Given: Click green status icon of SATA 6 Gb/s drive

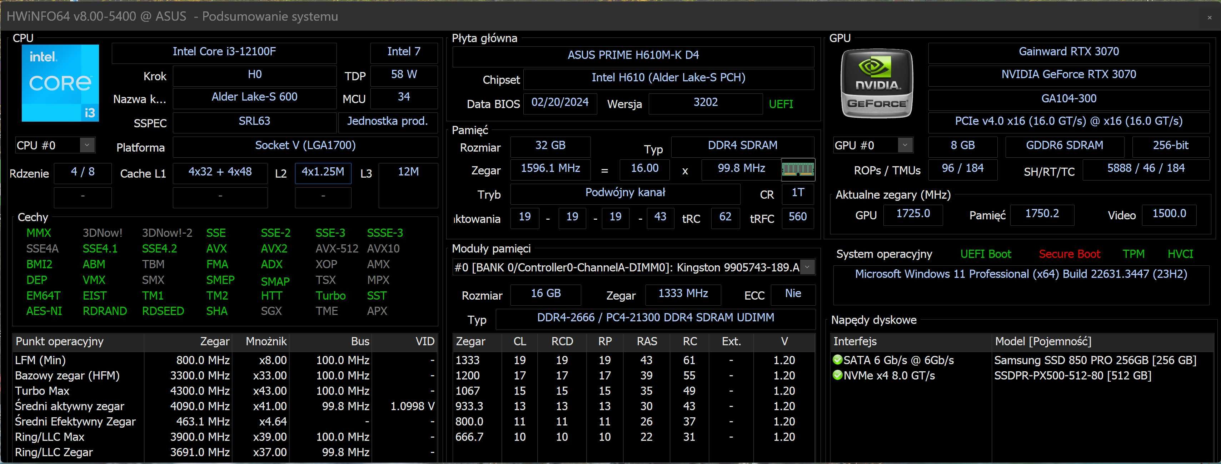Looking at the screenshot, I should tap(838, 360).
